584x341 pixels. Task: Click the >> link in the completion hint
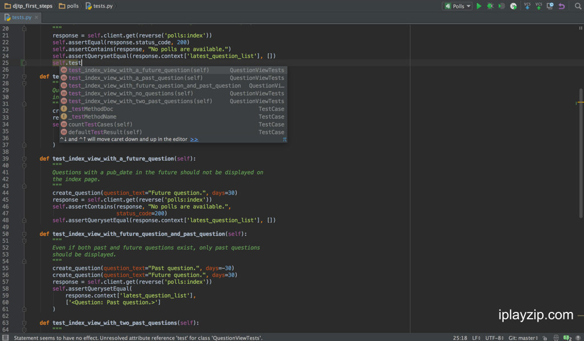click(x=194, y=139)
